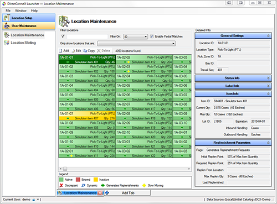This screenshot has height=204, width=277.
Task: Open Location Slotting in sidebar
Action: (x=23, y=43)
